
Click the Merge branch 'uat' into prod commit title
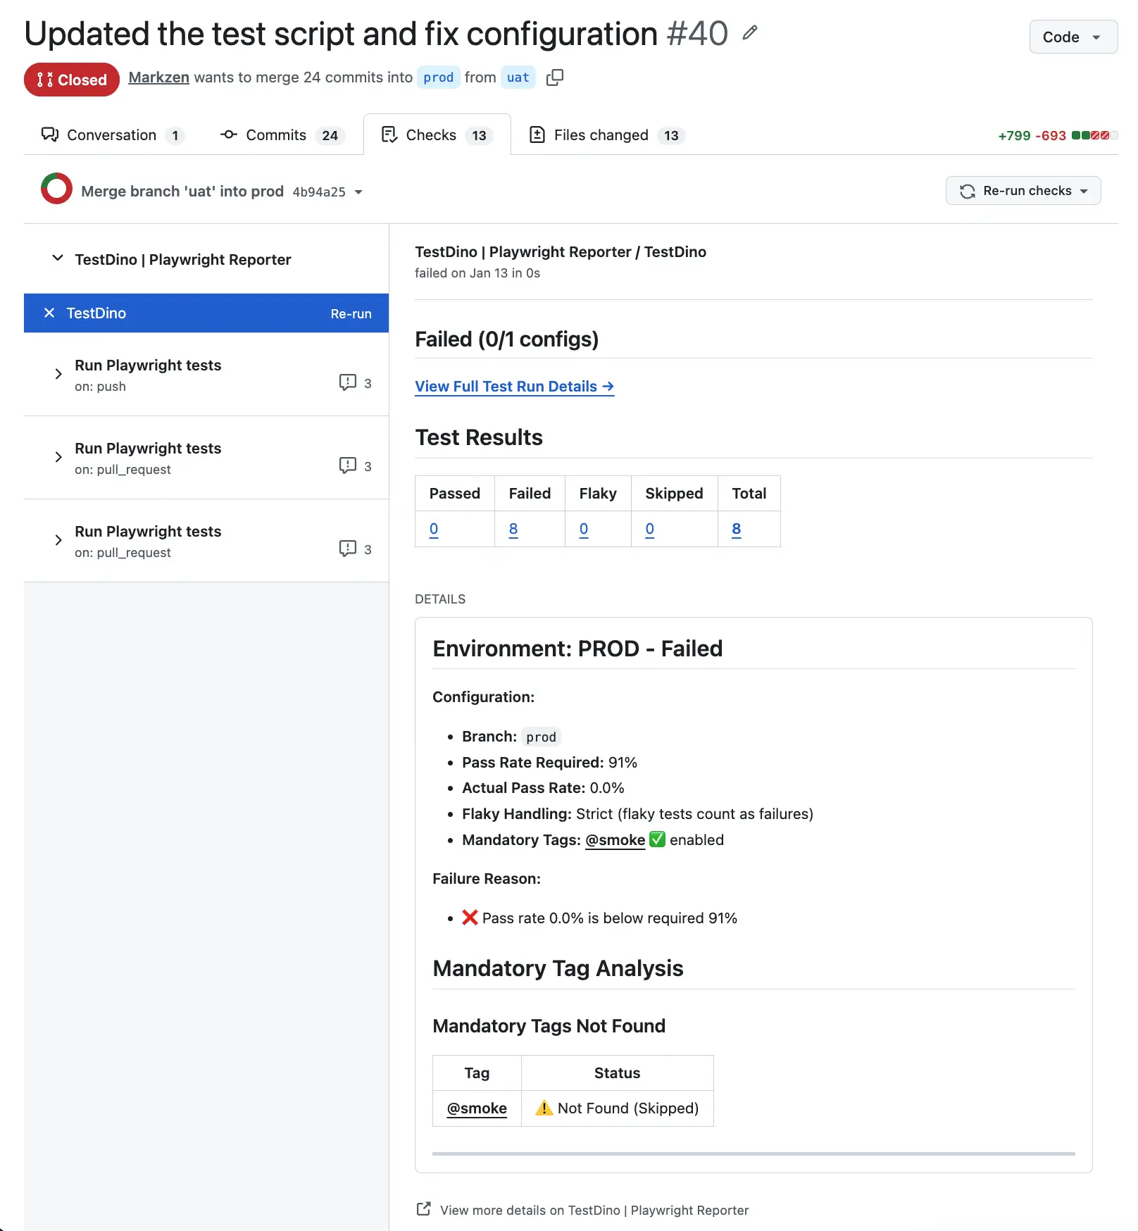click(x=182, y=191)
